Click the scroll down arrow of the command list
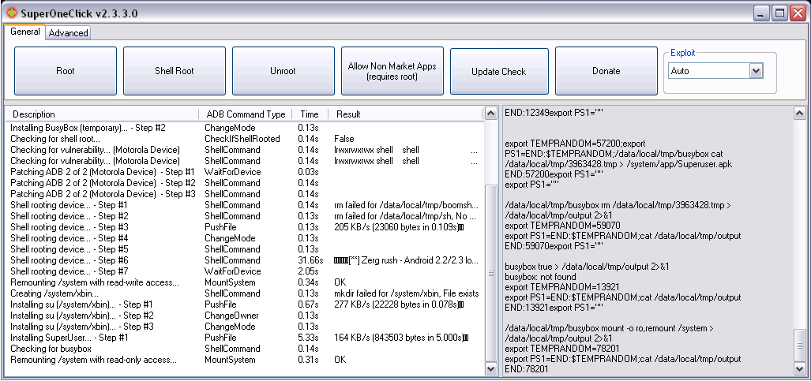811x381 pixels. [490, 368]
